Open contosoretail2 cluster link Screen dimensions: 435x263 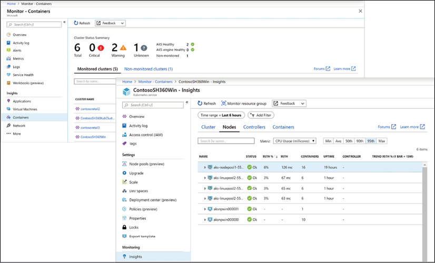(90, 109)
